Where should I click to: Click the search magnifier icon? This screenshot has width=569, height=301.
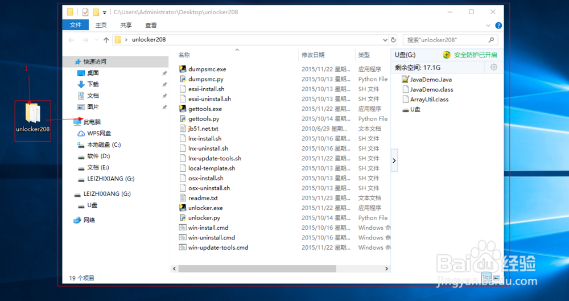coord(492,40)
